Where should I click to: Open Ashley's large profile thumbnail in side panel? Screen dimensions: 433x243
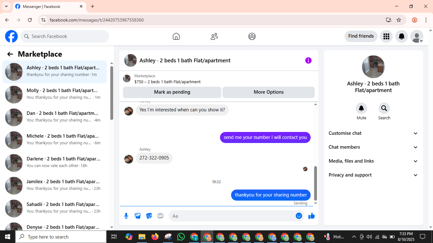coord(373,67)
